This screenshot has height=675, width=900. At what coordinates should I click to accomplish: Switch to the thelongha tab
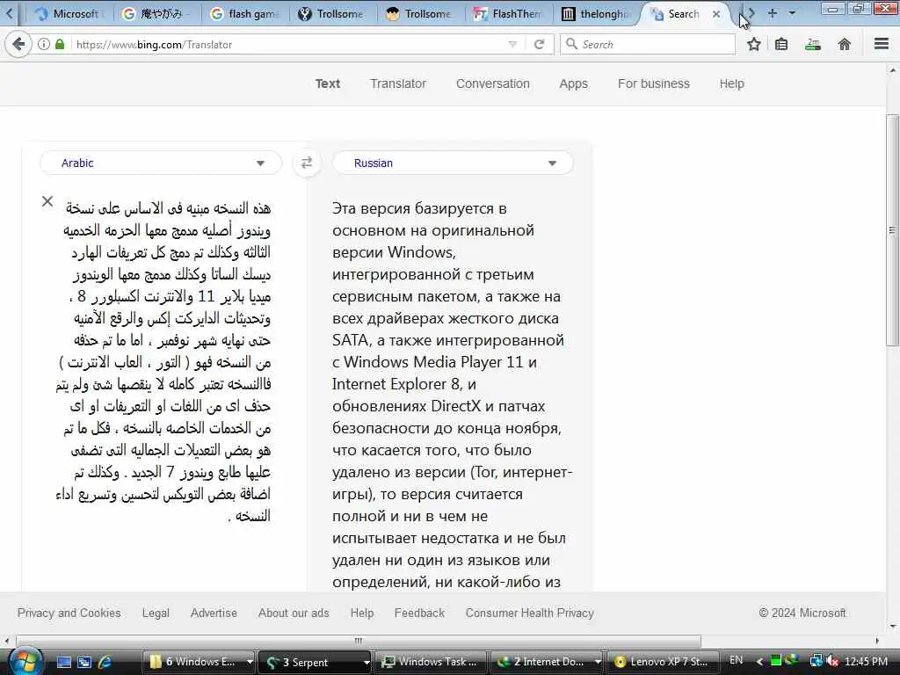coord(596,14)
